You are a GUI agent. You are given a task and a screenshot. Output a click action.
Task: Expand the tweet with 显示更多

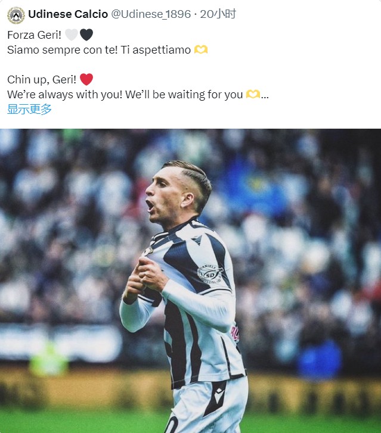29,109
